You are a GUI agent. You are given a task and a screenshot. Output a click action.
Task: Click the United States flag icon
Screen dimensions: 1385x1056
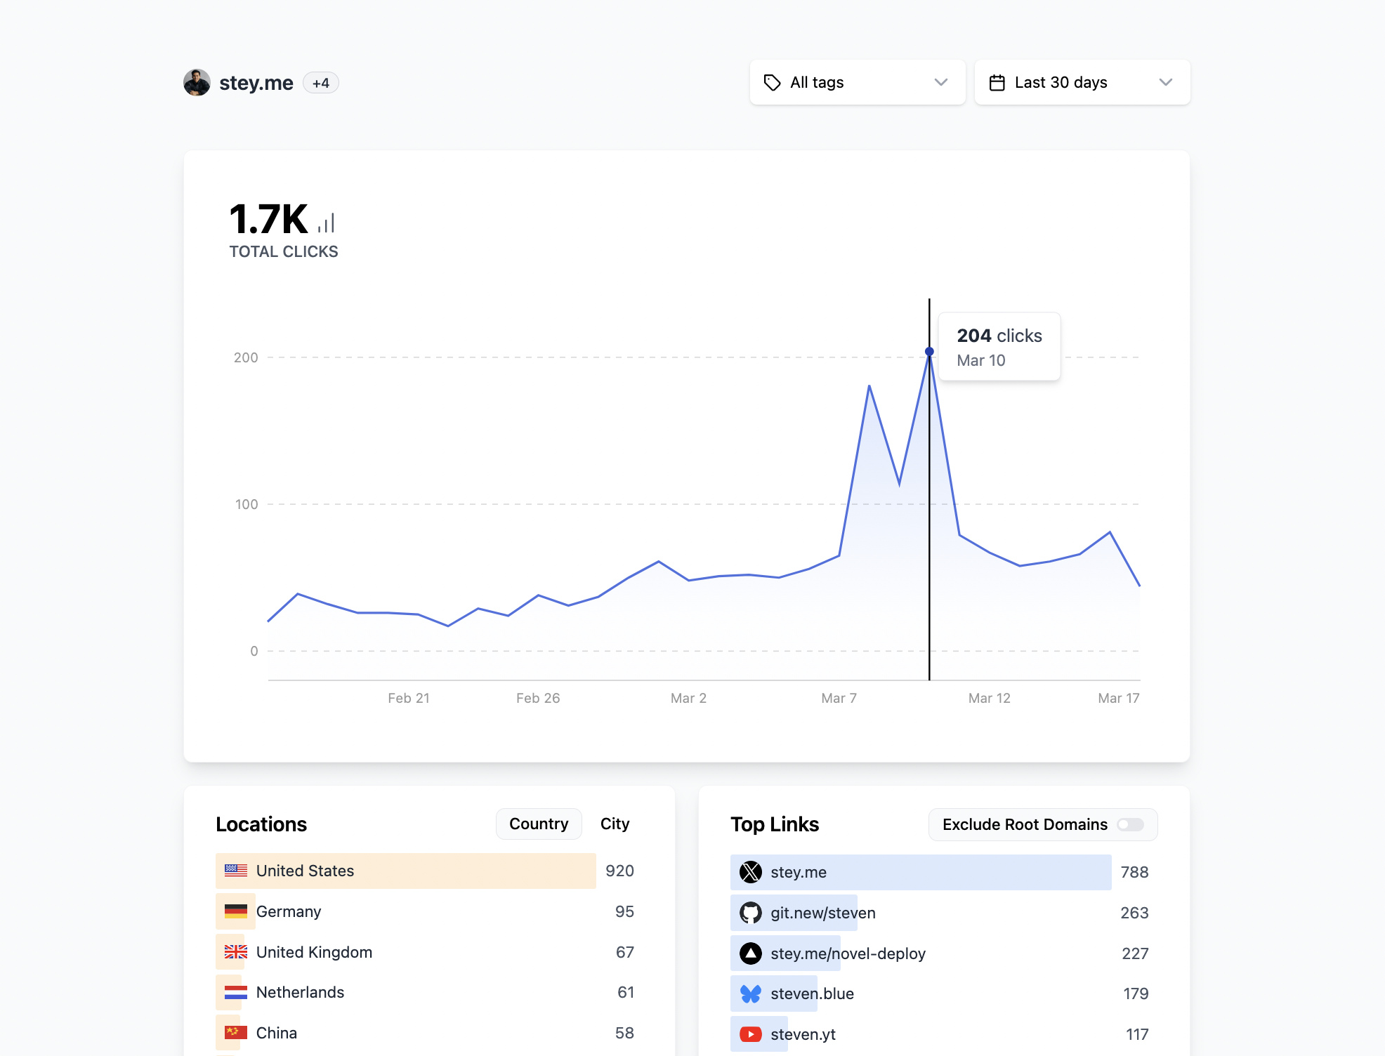click(235, 871)
